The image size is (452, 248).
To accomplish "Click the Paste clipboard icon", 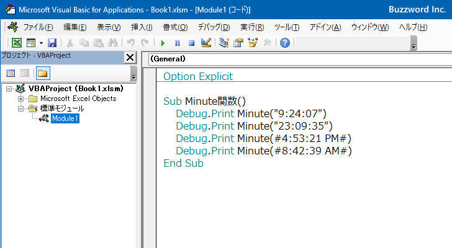I will 98,43.
